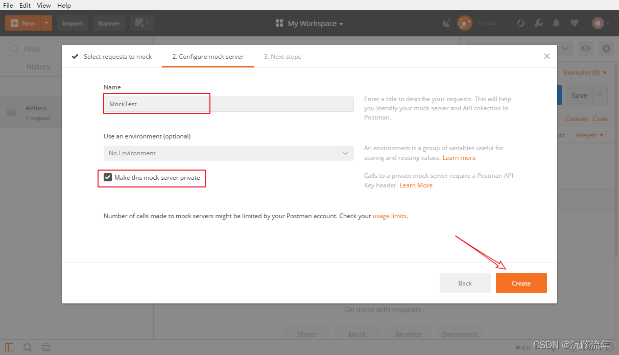Open the My Workspace dropdown
Screen dimensions: 619x355
(309, 23)
